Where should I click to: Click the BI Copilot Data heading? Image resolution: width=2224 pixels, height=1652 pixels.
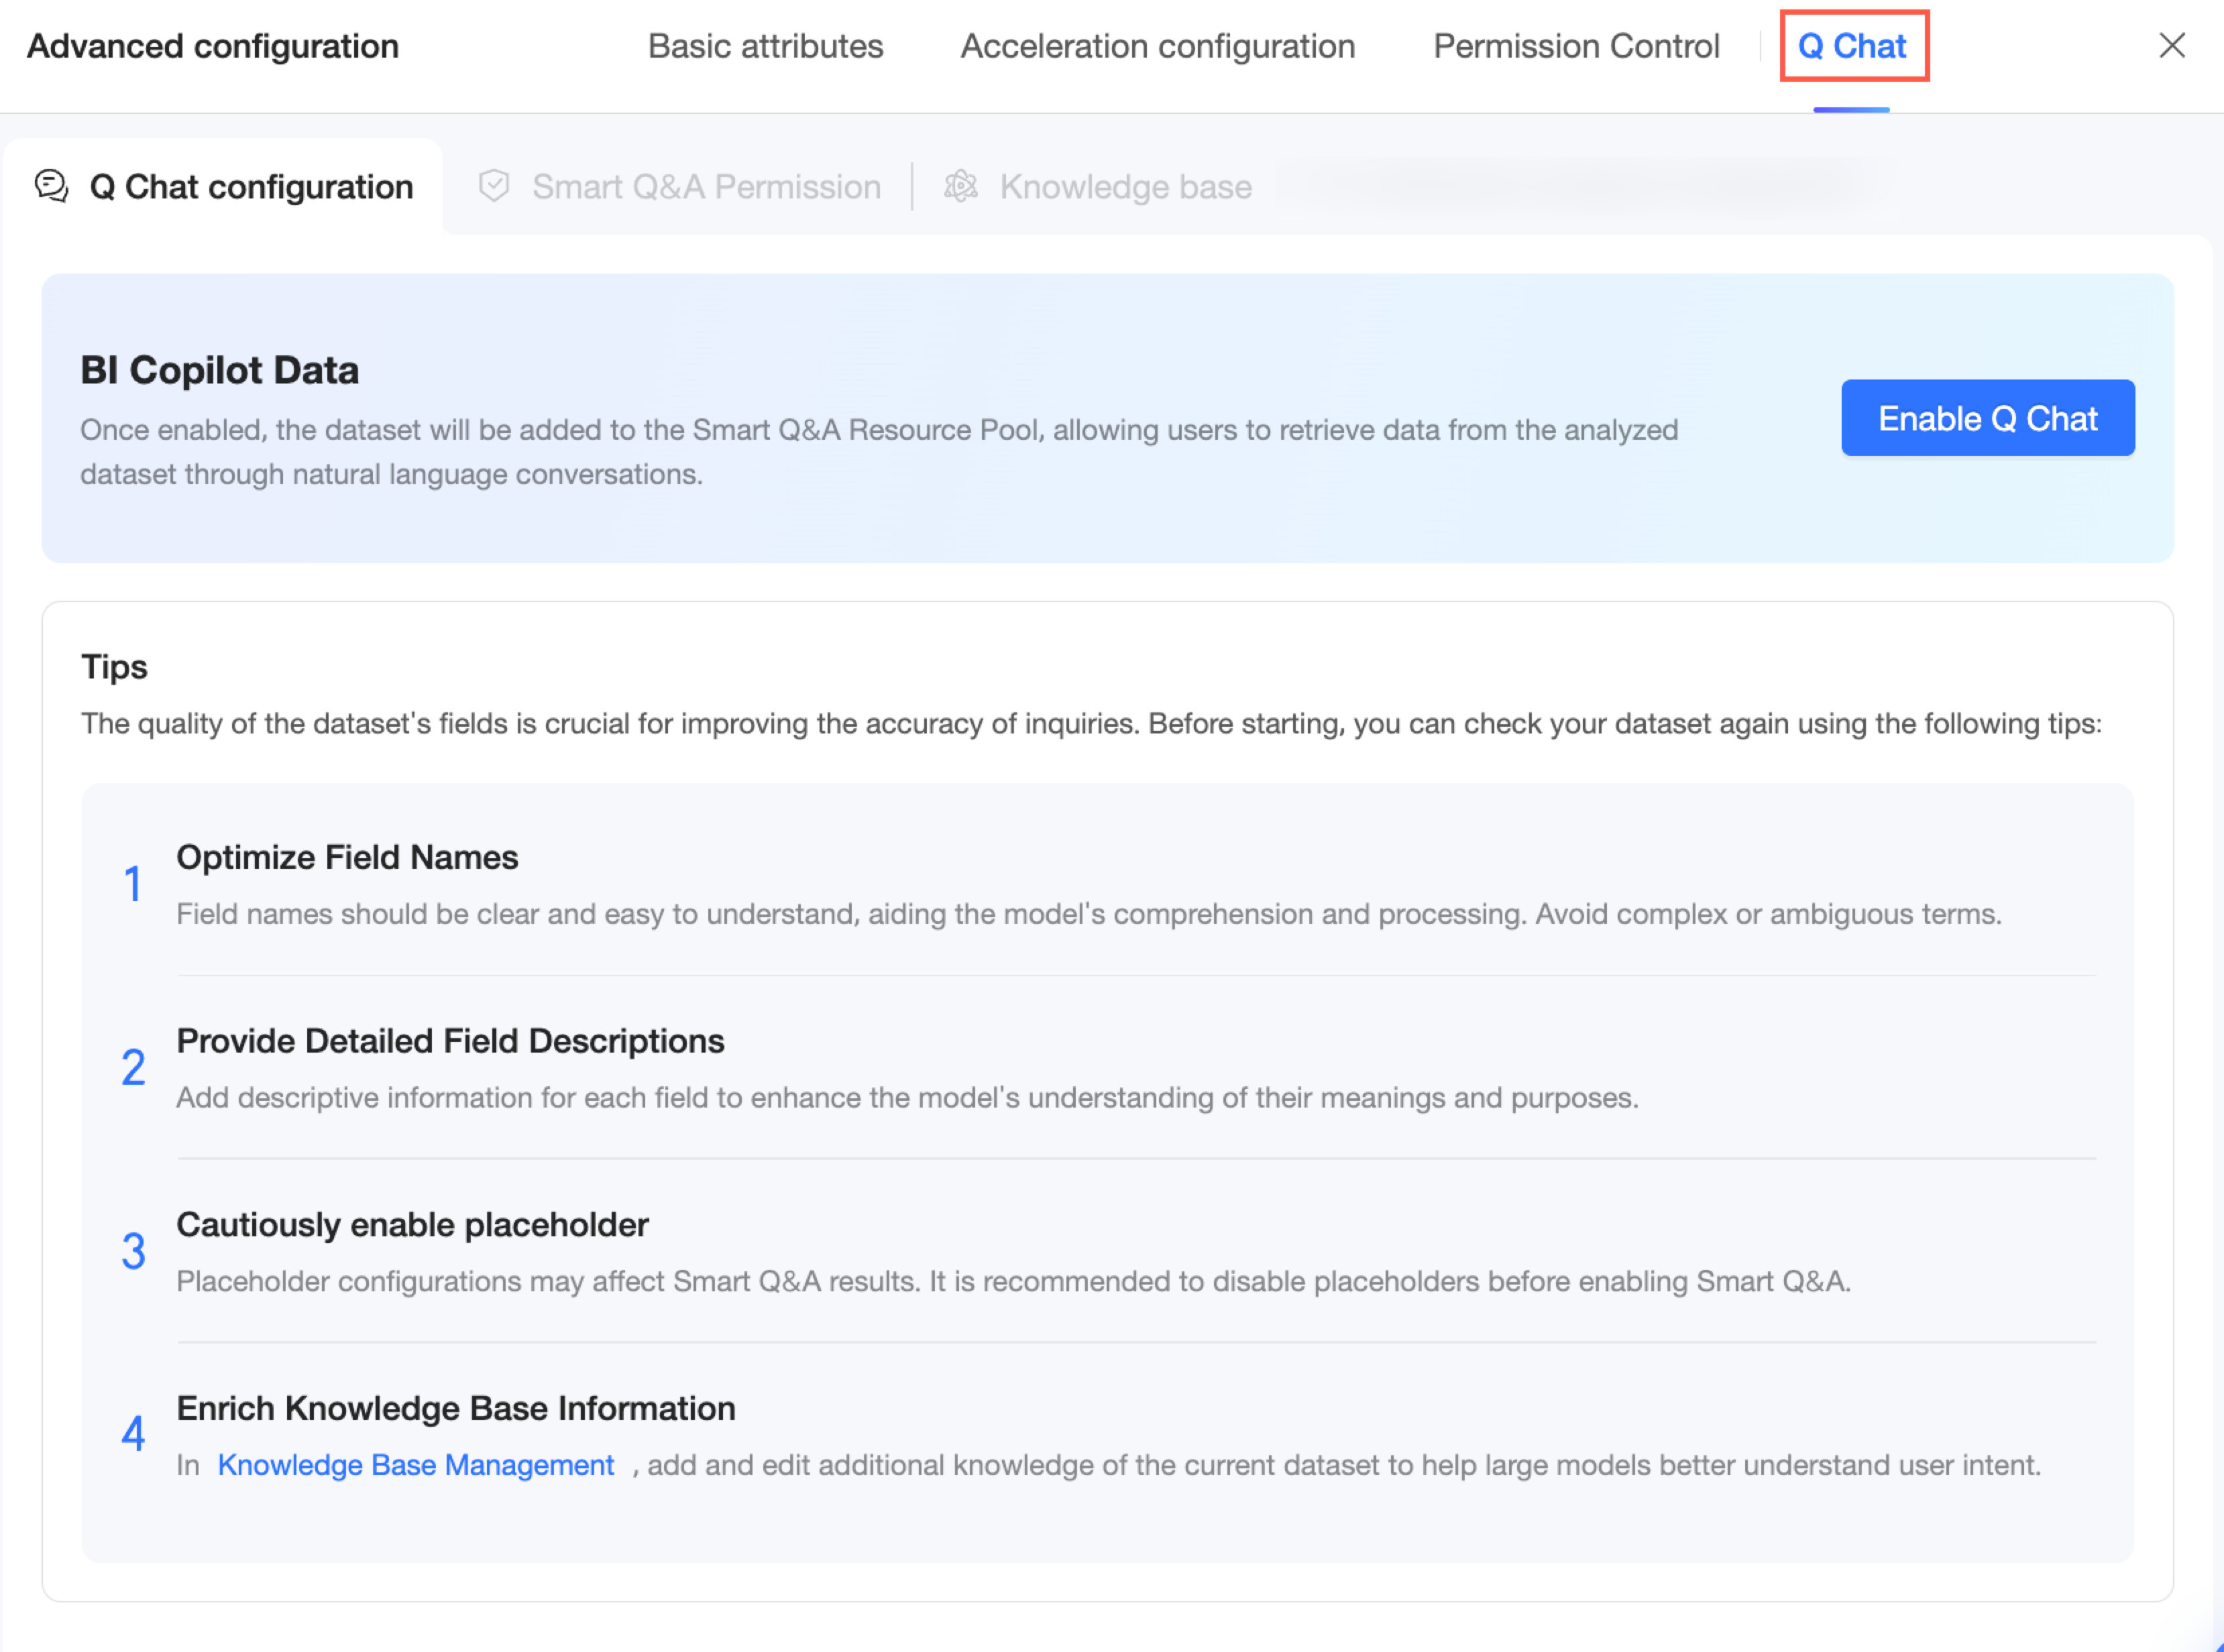tap(219, 370)
